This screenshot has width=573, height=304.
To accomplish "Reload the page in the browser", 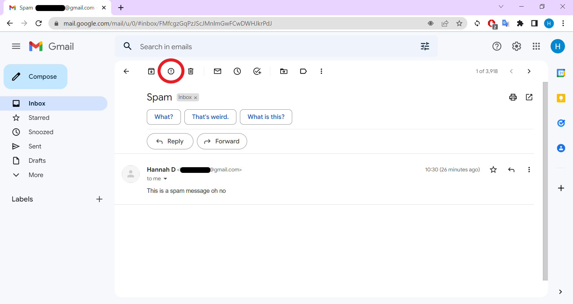I will 38,23.
